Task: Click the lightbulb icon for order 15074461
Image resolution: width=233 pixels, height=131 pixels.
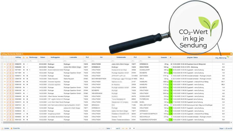Action: point(13,70)
